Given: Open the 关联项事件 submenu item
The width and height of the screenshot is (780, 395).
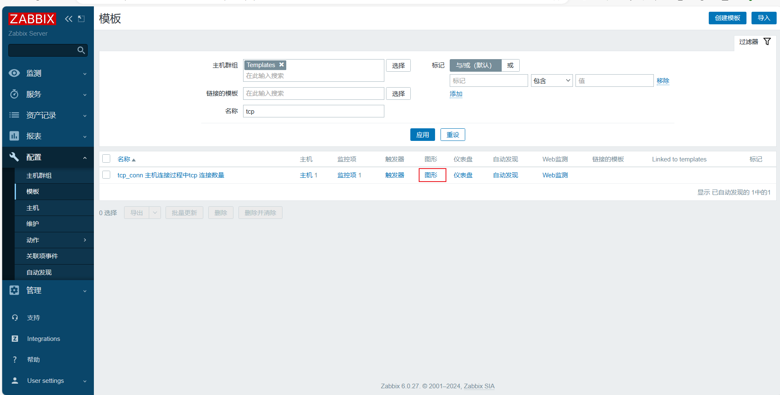Looking at the screenshot, I should coord(54,256).
